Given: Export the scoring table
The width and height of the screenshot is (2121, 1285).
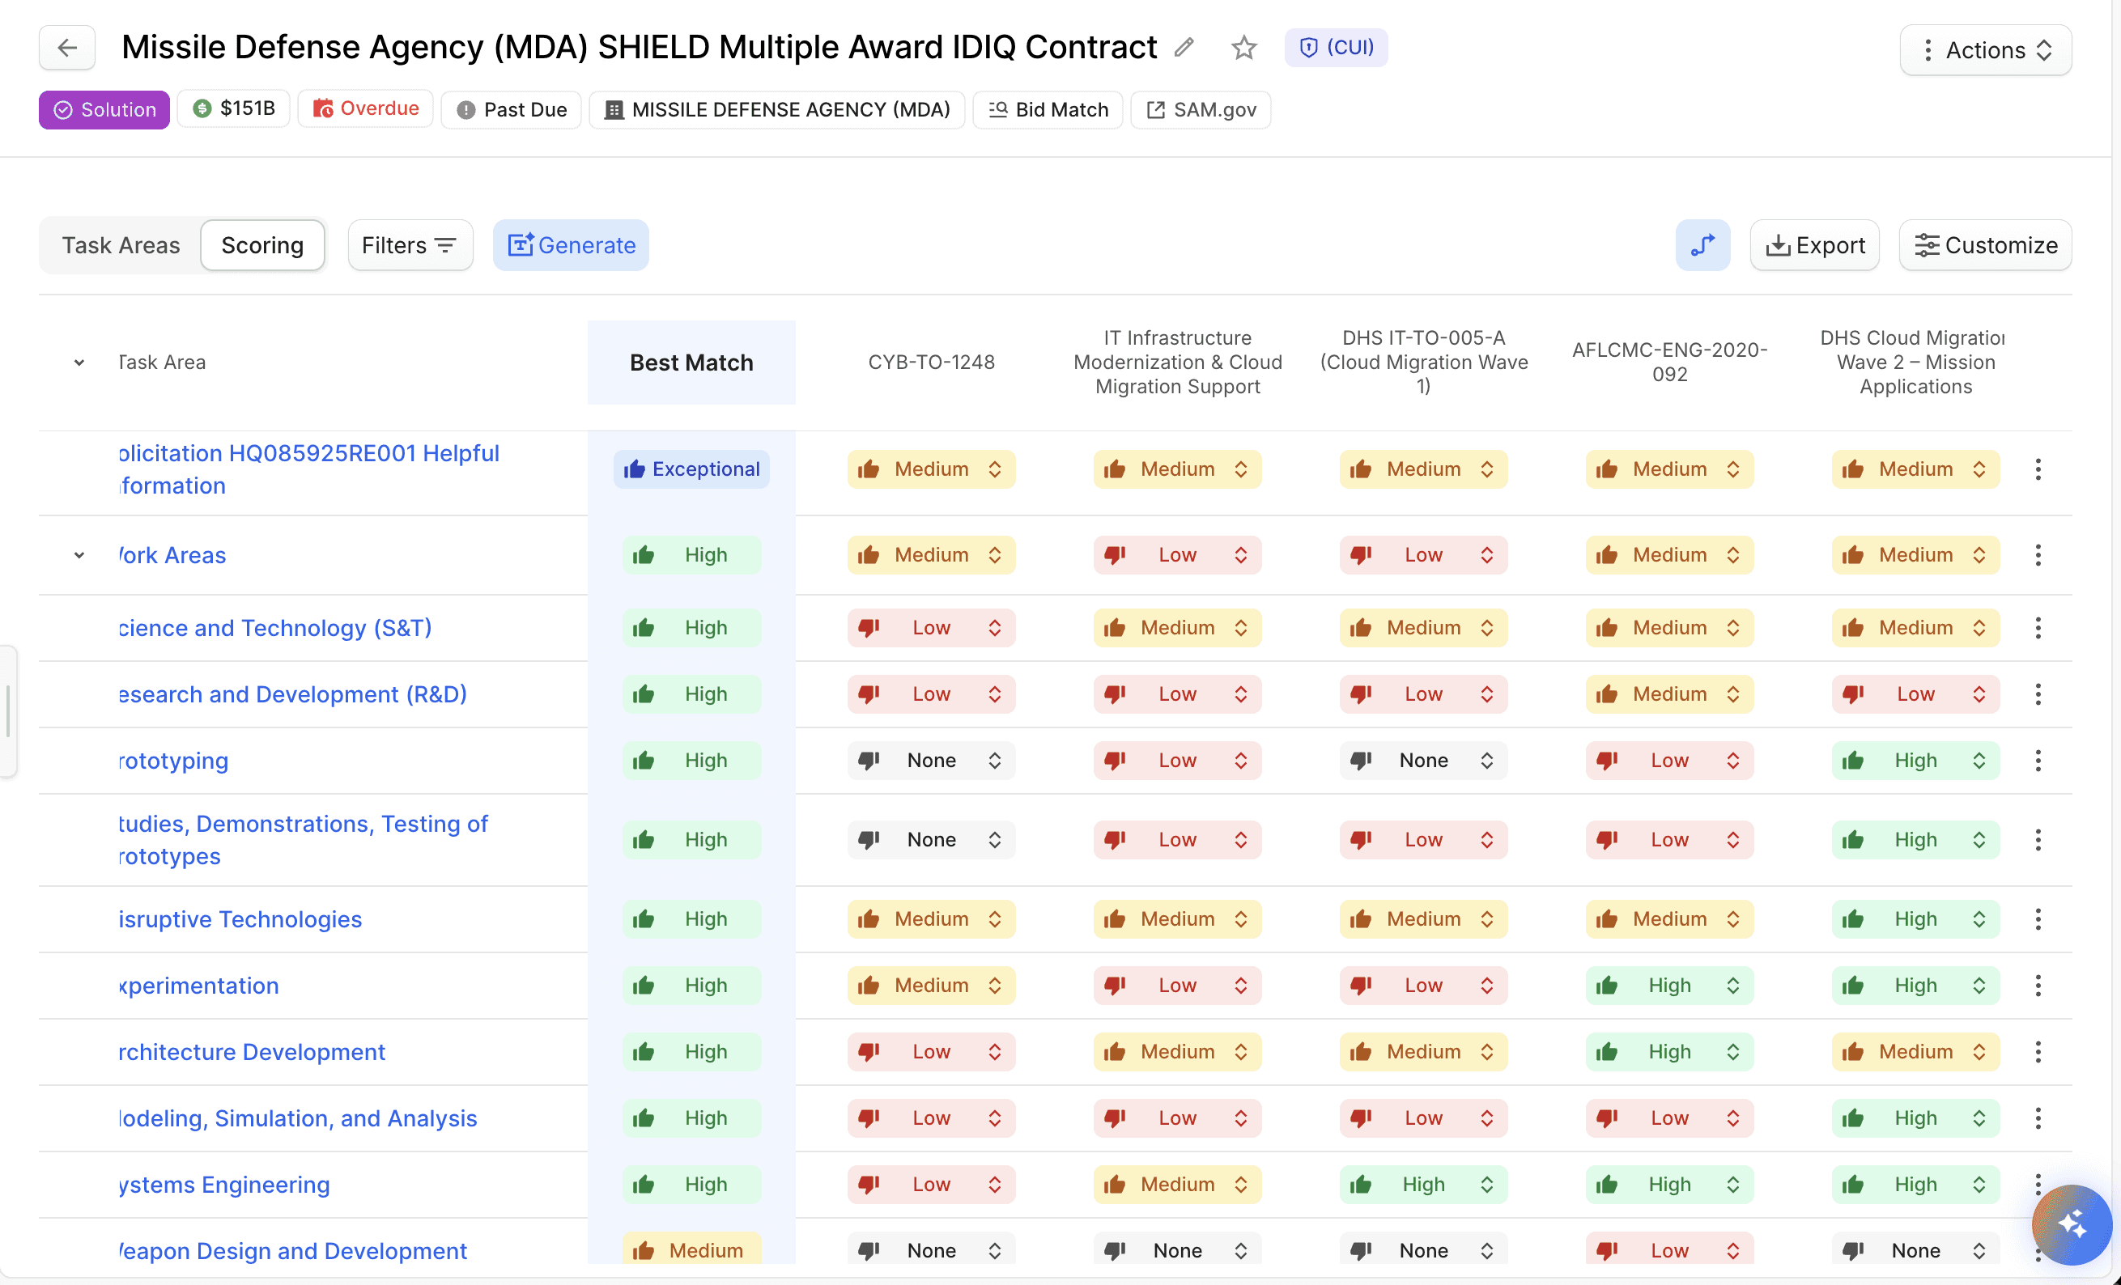Looking at the screenshot, I should 1814,245.
